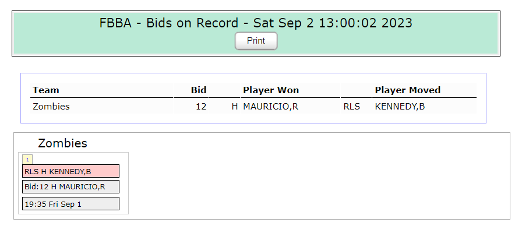
Task: Click the Zombies team heading
Action: click(62, 143)
